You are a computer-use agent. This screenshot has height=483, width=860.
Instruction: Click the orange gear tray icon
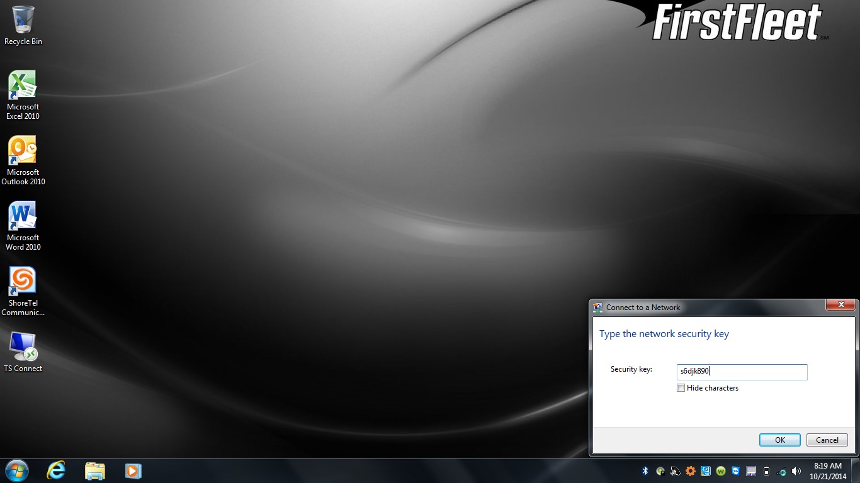click(x=691, y=471)
